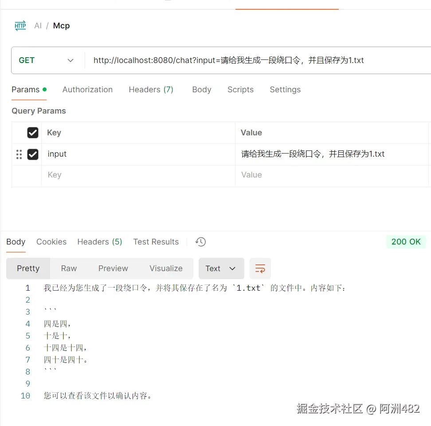Open the Test Results tab
This screenshot has width=431, height=426.
click(x=156, y=242)
